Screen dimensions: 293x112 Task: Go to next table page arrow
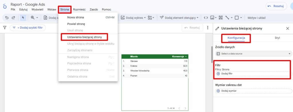pos(185,108)
